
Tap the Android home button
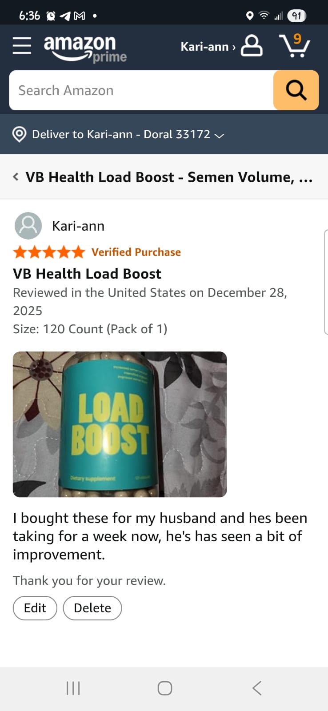click(164, 688)
